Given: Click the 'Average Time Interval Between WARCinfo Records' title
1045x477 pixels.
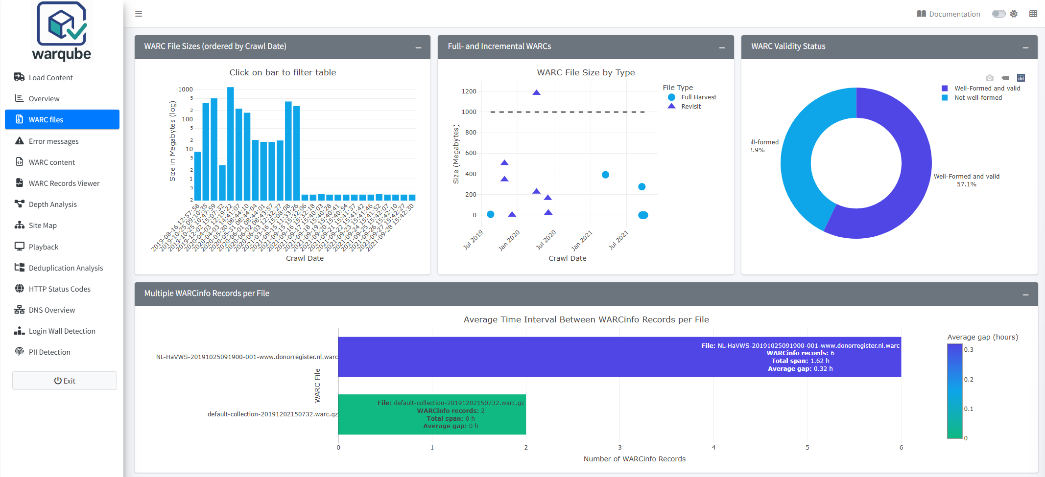Looking at the screenshot, I should pos(586,319).
